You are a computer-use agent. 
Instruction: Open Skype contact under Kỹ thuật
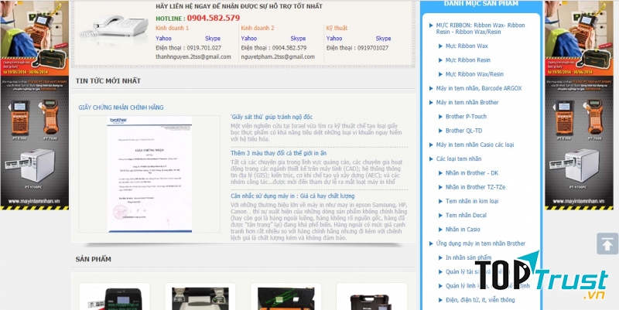pyautogui.click(x=383, y=38)
